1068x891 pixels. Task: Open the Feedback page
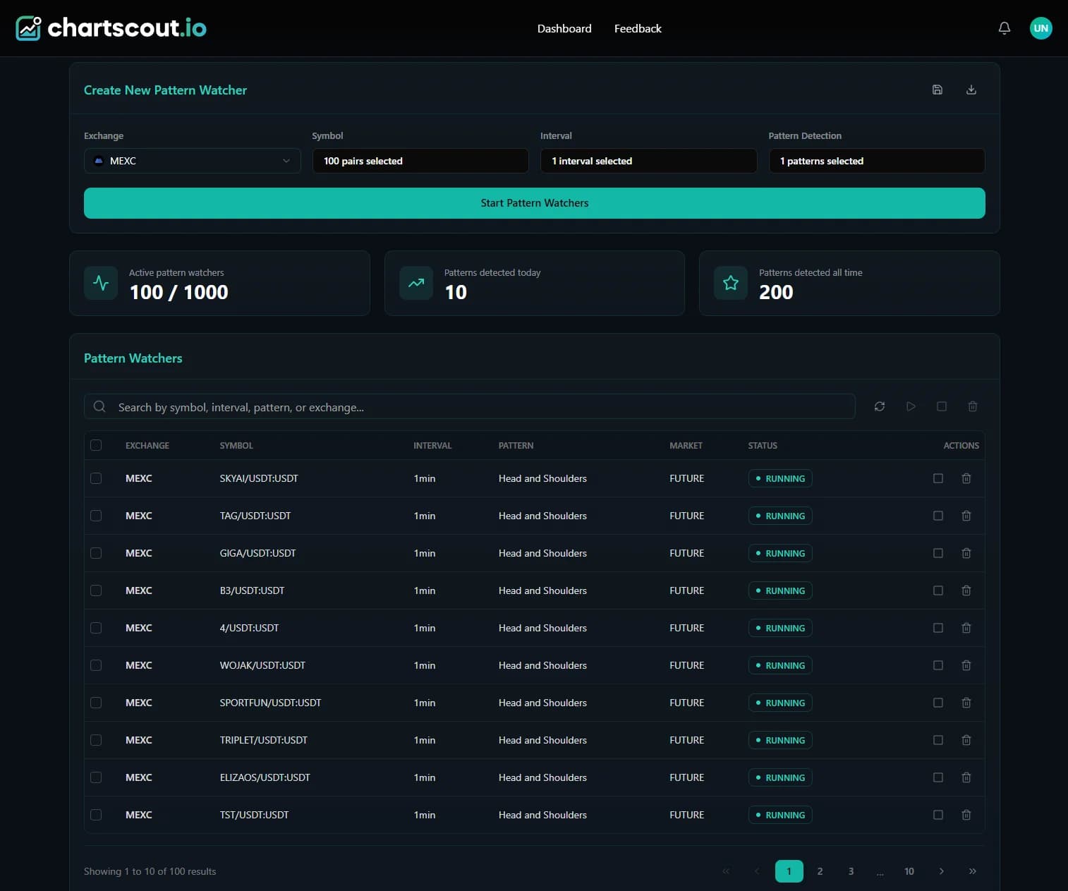click(638, 28)
